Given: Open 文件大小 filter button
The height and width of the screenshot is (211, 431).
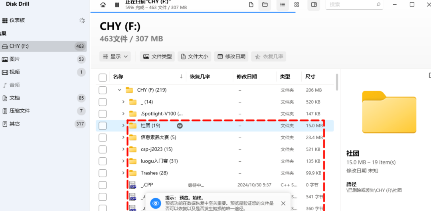Looking at the screenshot, I should coord(194,57).
